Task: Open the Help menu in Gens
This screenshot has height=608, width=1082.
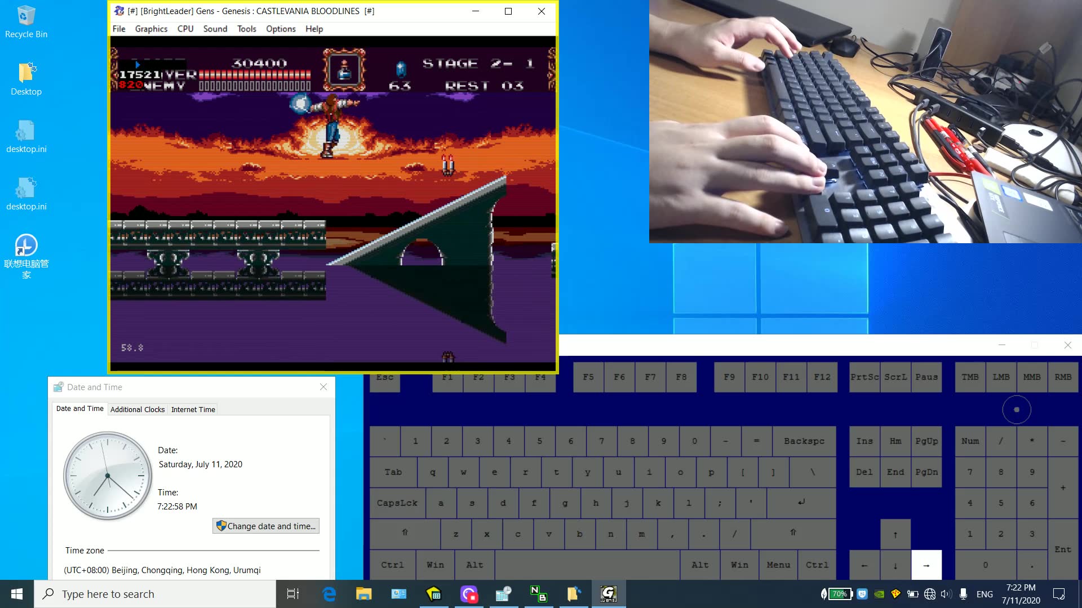Action: [314, 29]
